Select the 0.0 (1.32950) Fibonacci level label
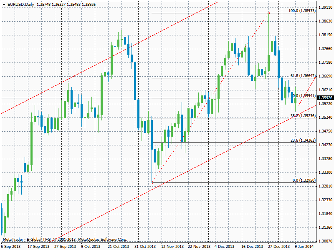334x250 pixels. (x=304, y=180)
